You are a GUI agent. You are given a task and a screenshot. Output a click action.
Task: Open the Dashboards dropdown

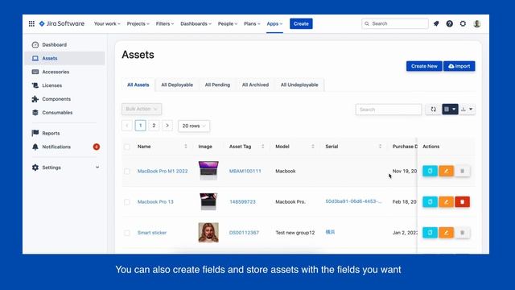pos(196,23)
